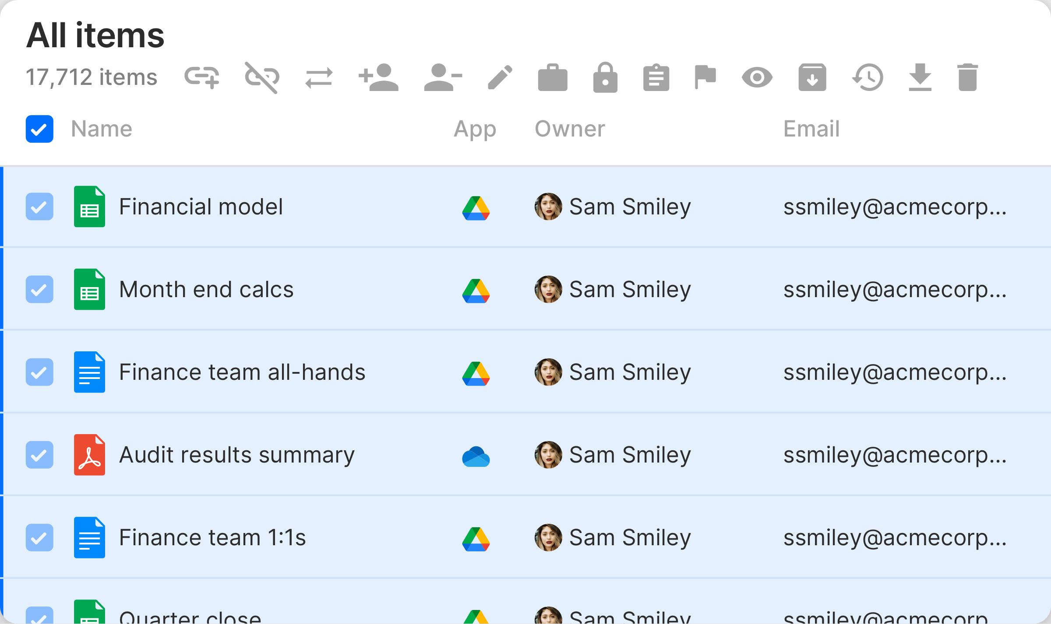Screen dimensions: 1051x624
Task: Select the remove link icon
Action: coord(262,77)
